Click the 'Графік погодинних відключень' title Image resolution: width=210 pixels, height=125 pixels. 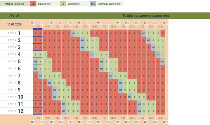146,15
